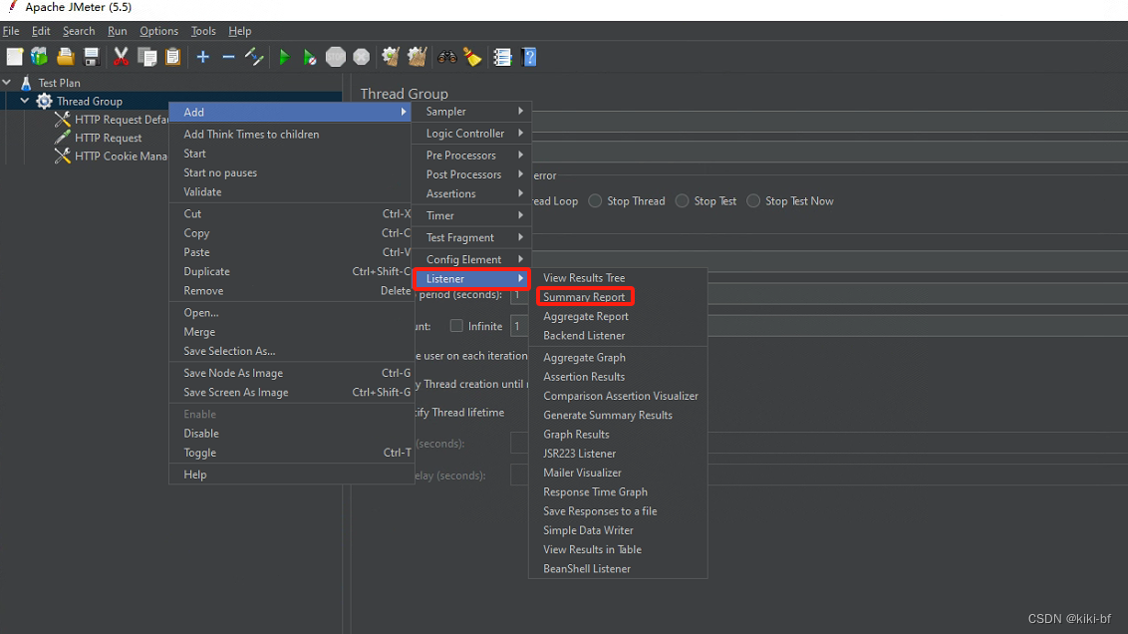Click the Shutdown threads icon
This screenshot has width=1128, height=634.
point(361,57)
